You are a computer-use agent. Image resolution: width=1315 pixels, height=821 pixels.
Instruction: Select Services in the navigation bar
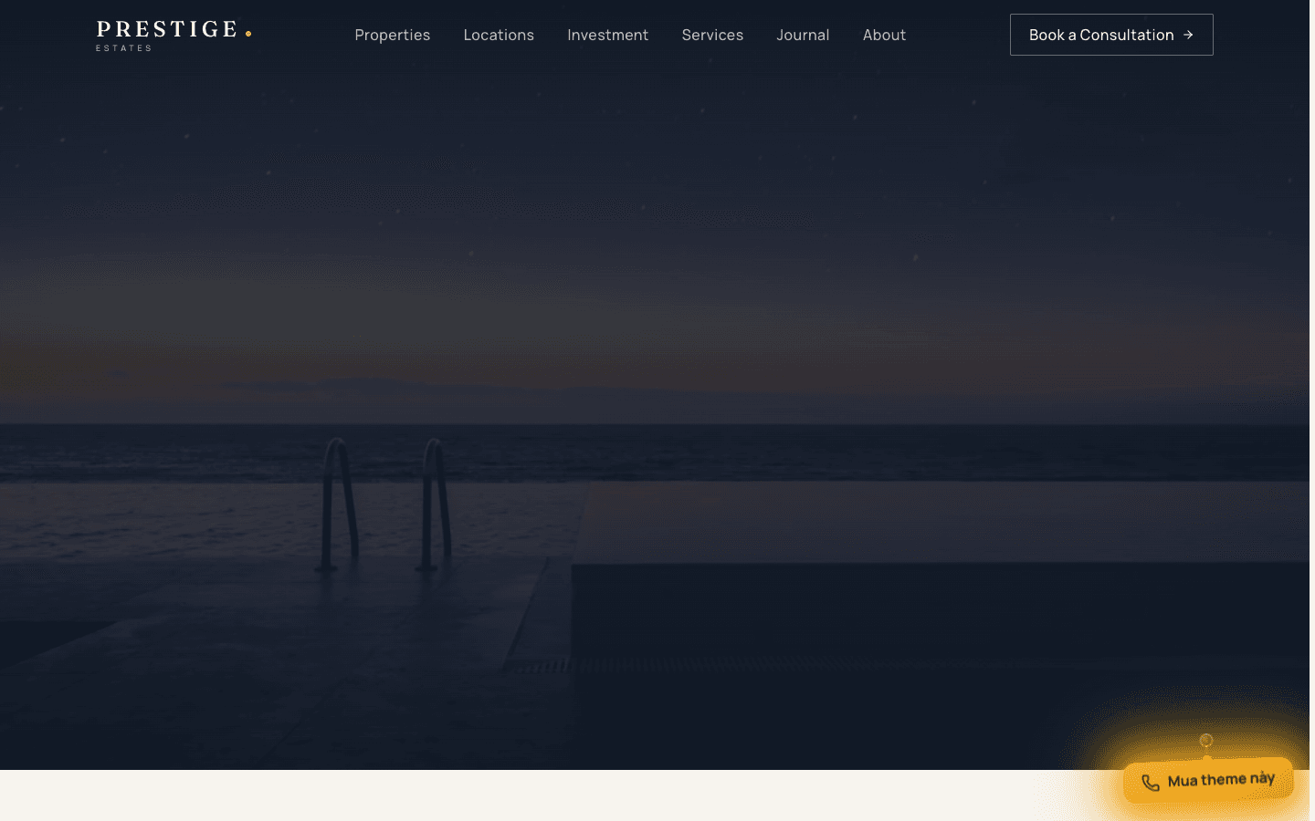(712, 35)
